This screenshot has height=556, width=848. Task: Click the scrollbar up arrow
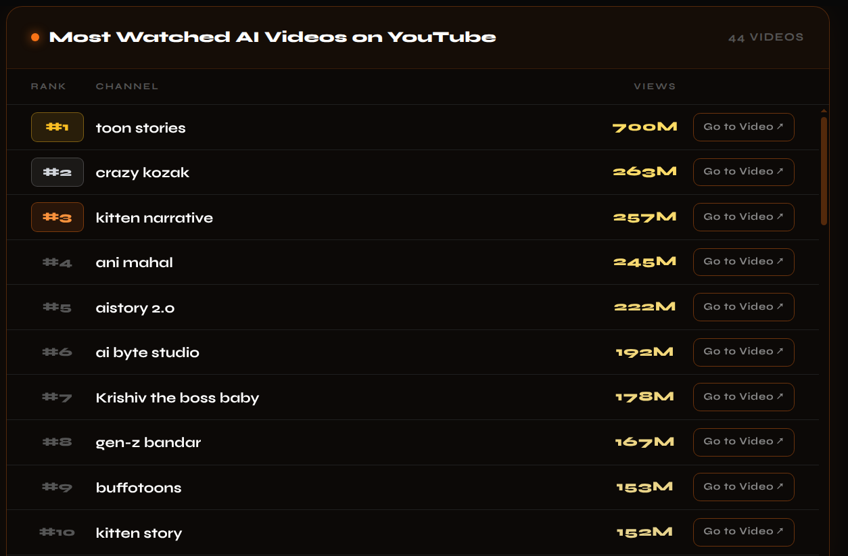pyautogui.click(x=824, y=110)
